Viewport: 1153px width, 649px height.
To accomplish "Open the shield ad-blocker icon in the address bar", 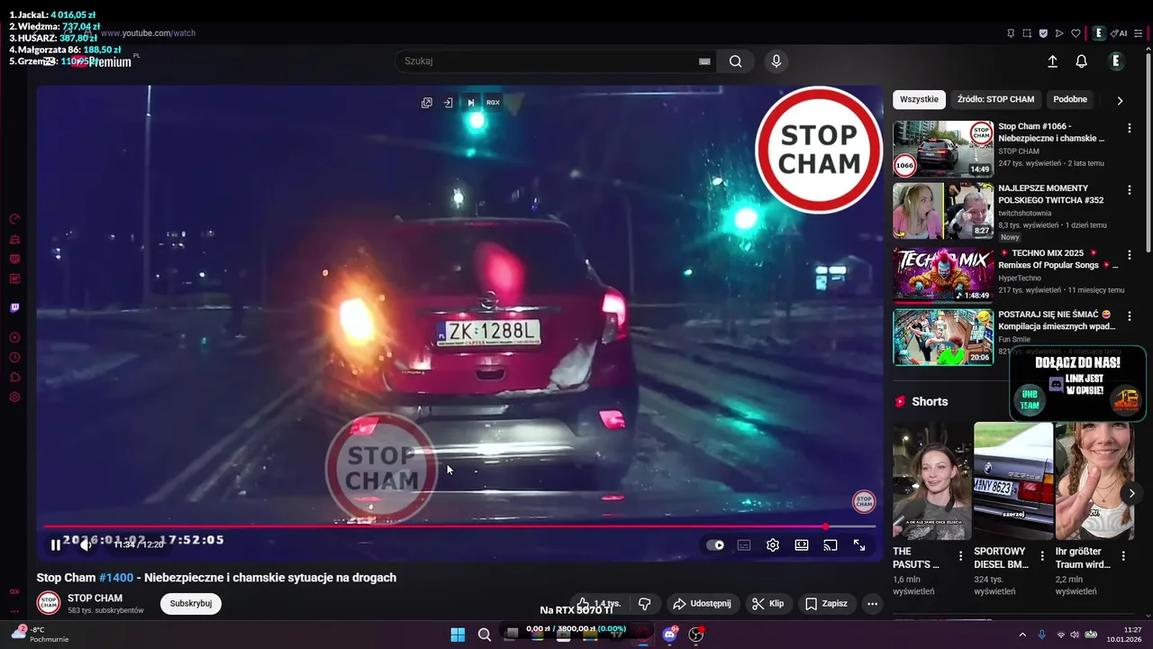I will tap(1043, 33).
